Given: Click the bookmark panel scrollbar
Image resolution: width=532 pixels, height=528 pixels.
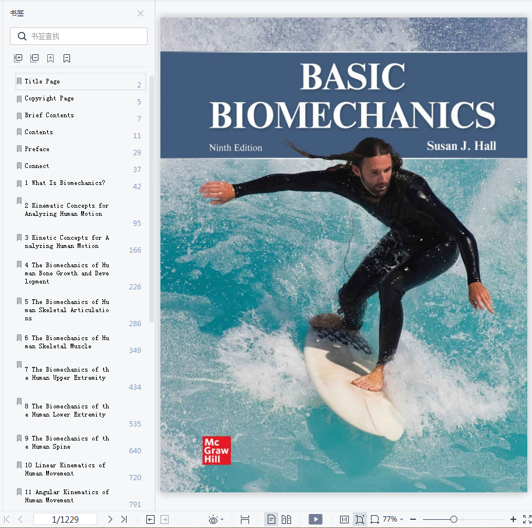Looking at the screenshot, I should click(152, 199).
